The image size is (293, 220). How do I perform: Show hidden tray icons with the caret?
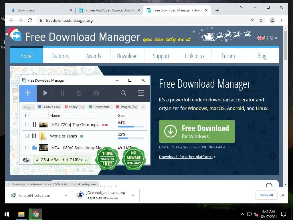click(x=242, y=214)
